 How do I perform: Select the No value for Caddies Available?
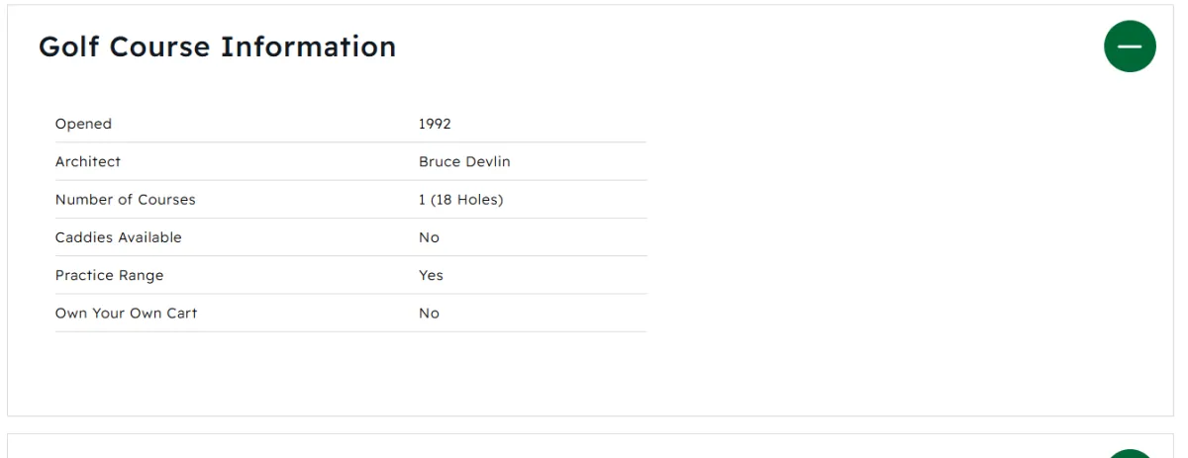click(x=429, y=237)
